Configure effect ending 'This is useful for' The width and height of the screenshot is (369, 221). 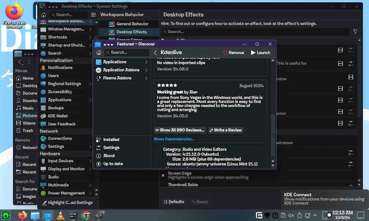pos(351,64)
